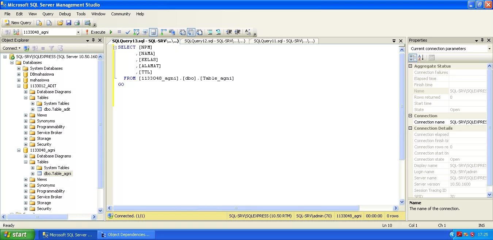Click the Filter funnel icon
The image size is (493, 240).
pos(51,48)
